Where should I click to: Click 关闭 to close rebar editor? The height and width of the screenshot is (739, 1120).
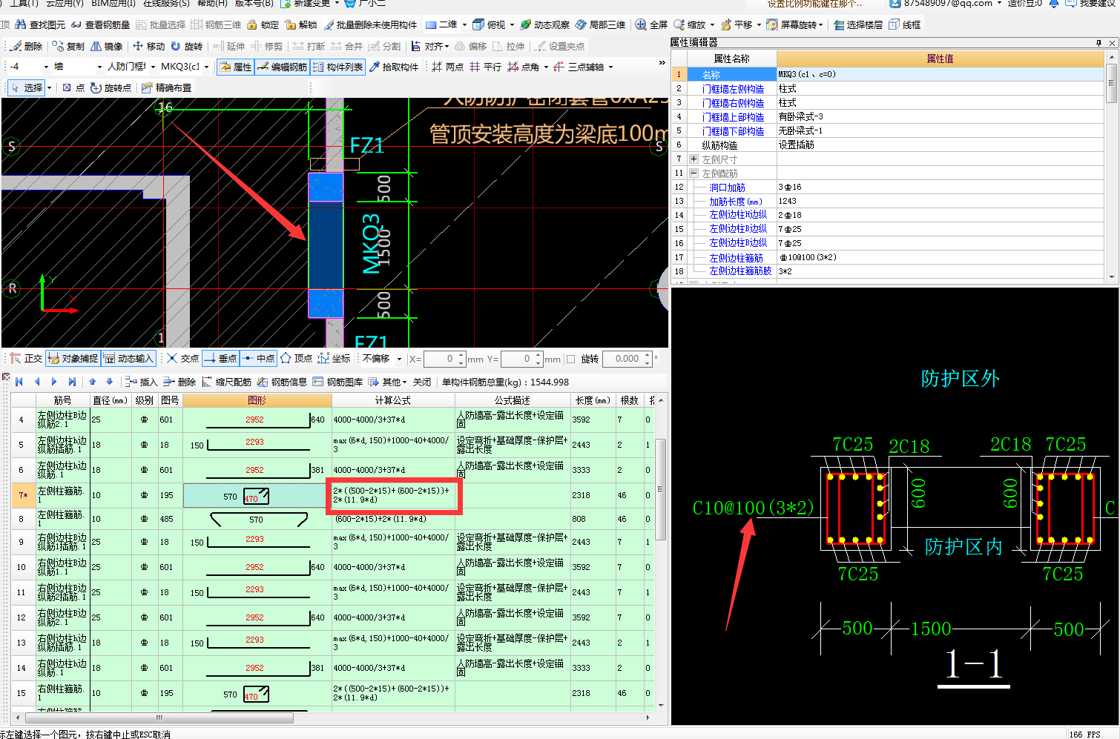(422, 382)
